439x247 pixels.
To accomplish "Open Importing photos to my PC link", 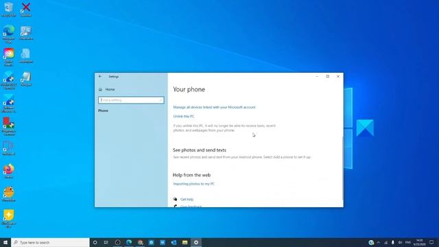I will click(193, 184).
